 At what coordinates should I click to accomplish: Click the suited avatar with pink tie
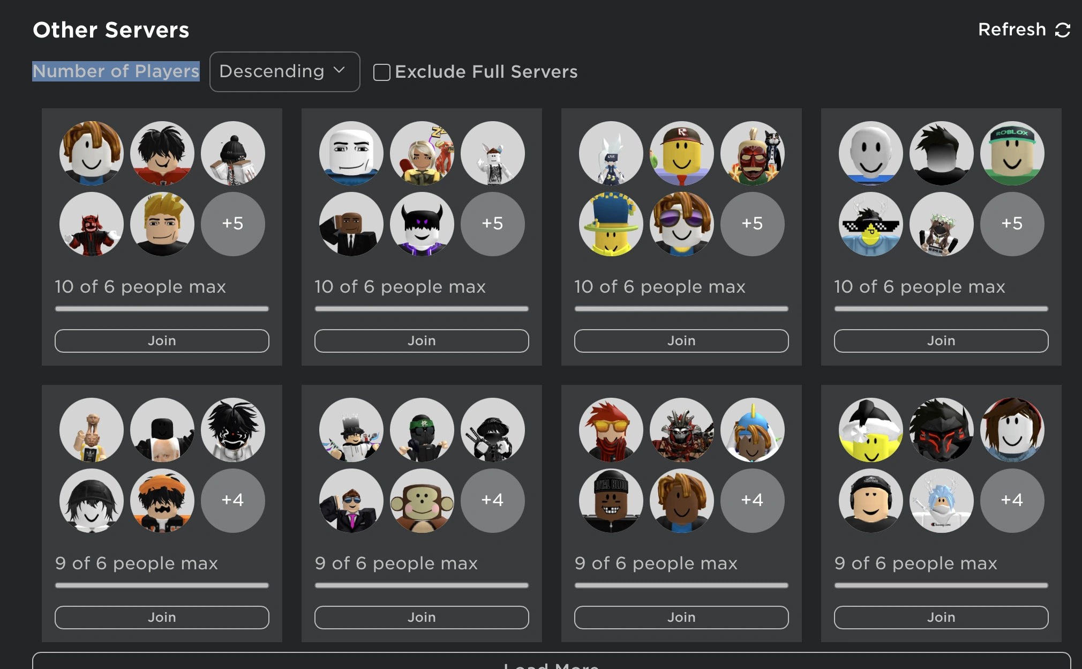[350, 500]
